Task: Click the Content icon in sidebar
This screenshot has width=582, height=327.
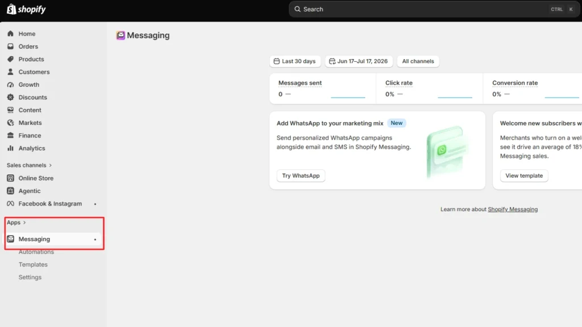Action: pos(10,110)
